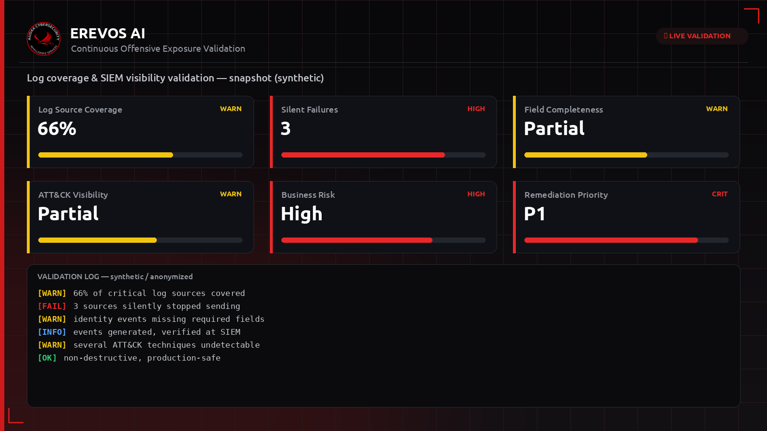This screenshot has width=767, height=431.
Task: Click the Log Source Coverage progress bar
Action: click(140, 155)
